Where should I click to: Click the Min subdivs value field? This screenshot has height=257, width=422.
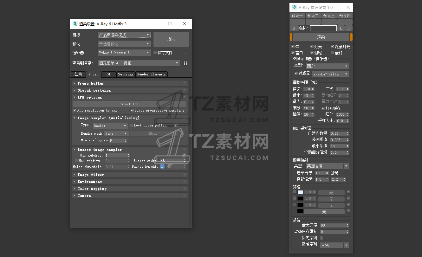click(x=118, y=155)
